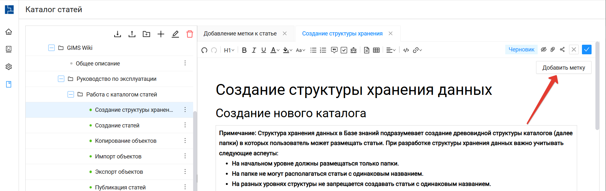The height and width of the screenshot is (191, 606).
Task: Toggle underline formatting
Action: click(x=263, y=50)
